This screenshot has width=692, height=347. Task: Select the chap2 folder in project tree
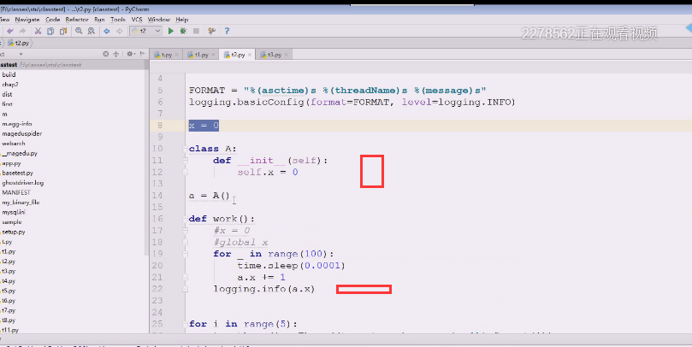(10, 85)
